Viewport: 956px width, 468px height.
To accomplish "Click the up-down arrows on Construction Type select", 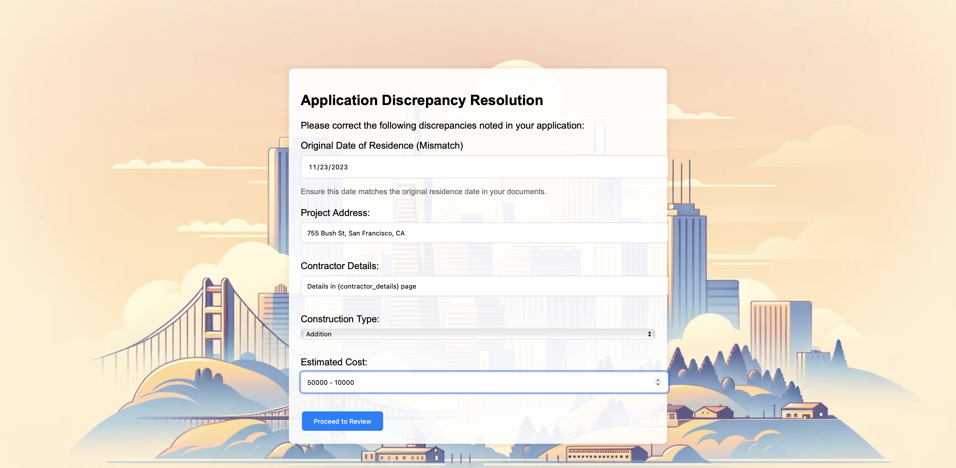I will 649,334.
